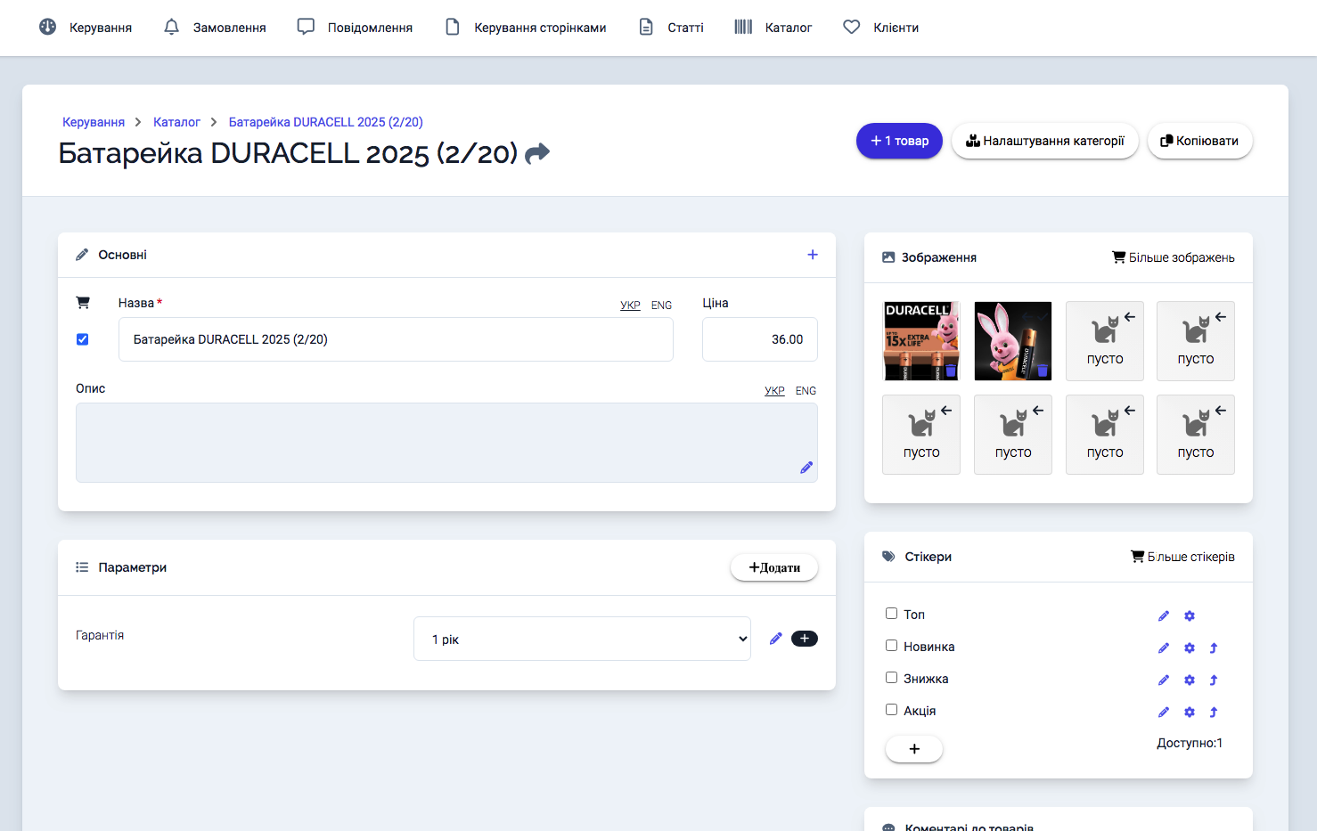This screenshot has height=831, width=1317.
Task: Click the Більше зображень link
Action: point(1174,257)
